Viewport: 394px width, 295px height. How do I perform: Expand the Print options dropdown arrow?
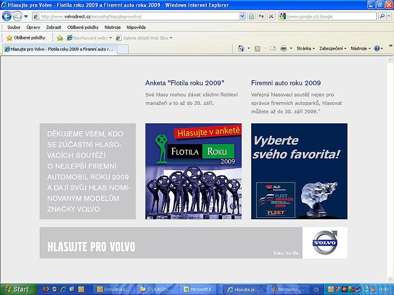291,48
